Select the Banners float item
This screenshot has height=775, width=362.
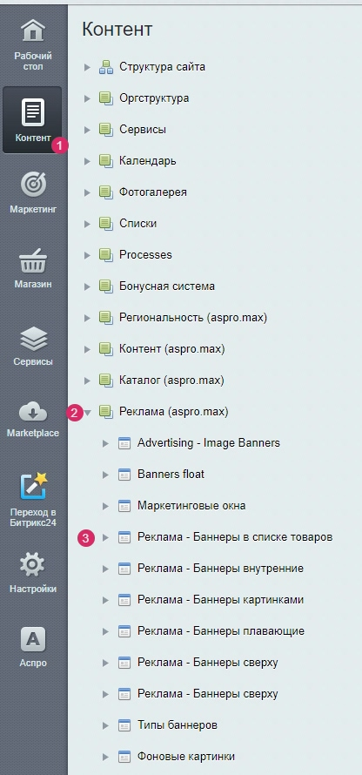pyautogui.click(x=171, y=475)
